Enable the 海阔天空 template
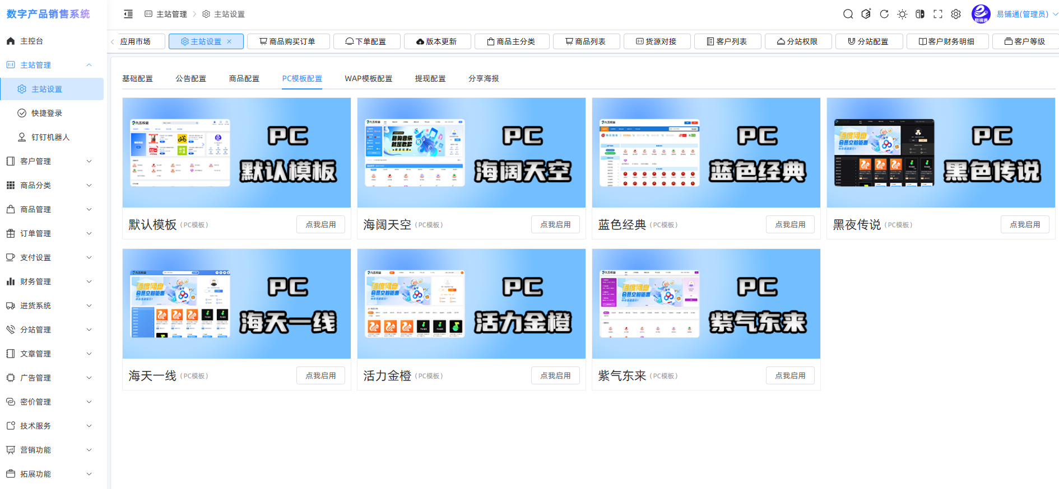 (555, 224)
